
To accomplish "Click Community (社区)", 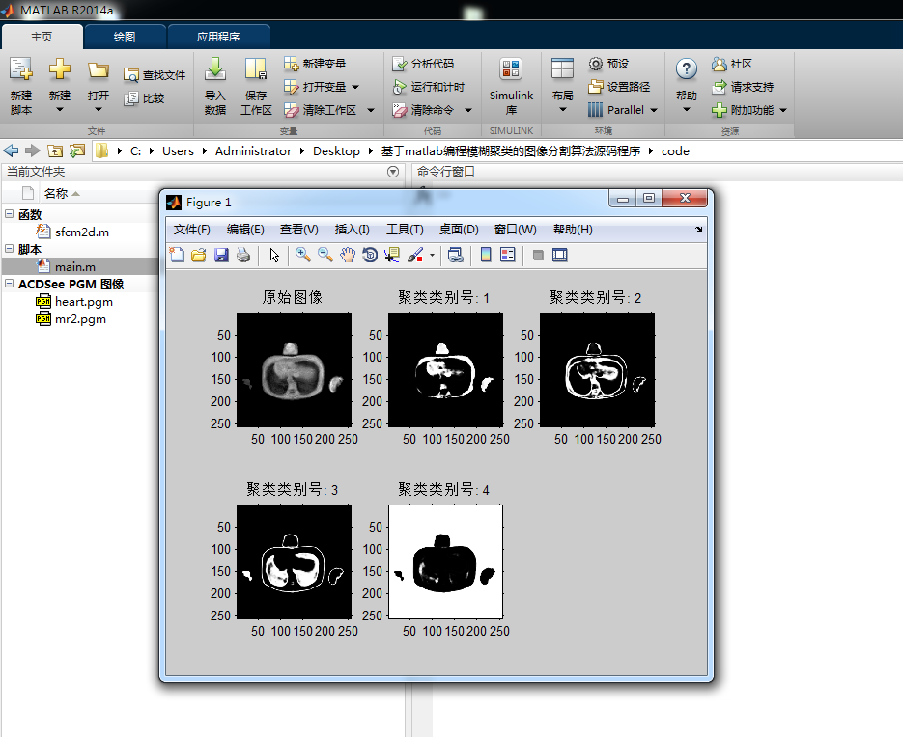I will tap(732, 64).
